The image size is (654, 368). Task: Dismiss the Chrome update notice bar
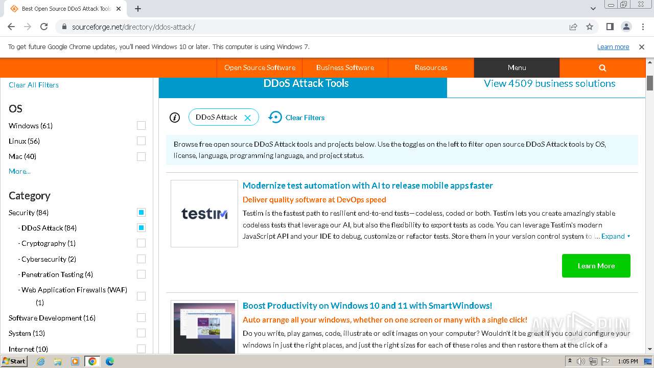642,47
